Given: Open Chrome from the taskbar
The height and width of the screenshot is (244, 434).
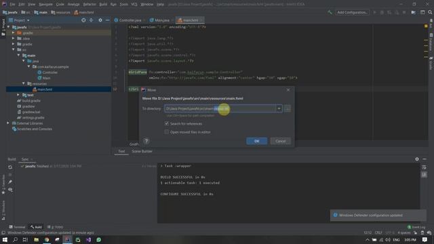Looking at the screenshot, I should click(x=47, y=239).
